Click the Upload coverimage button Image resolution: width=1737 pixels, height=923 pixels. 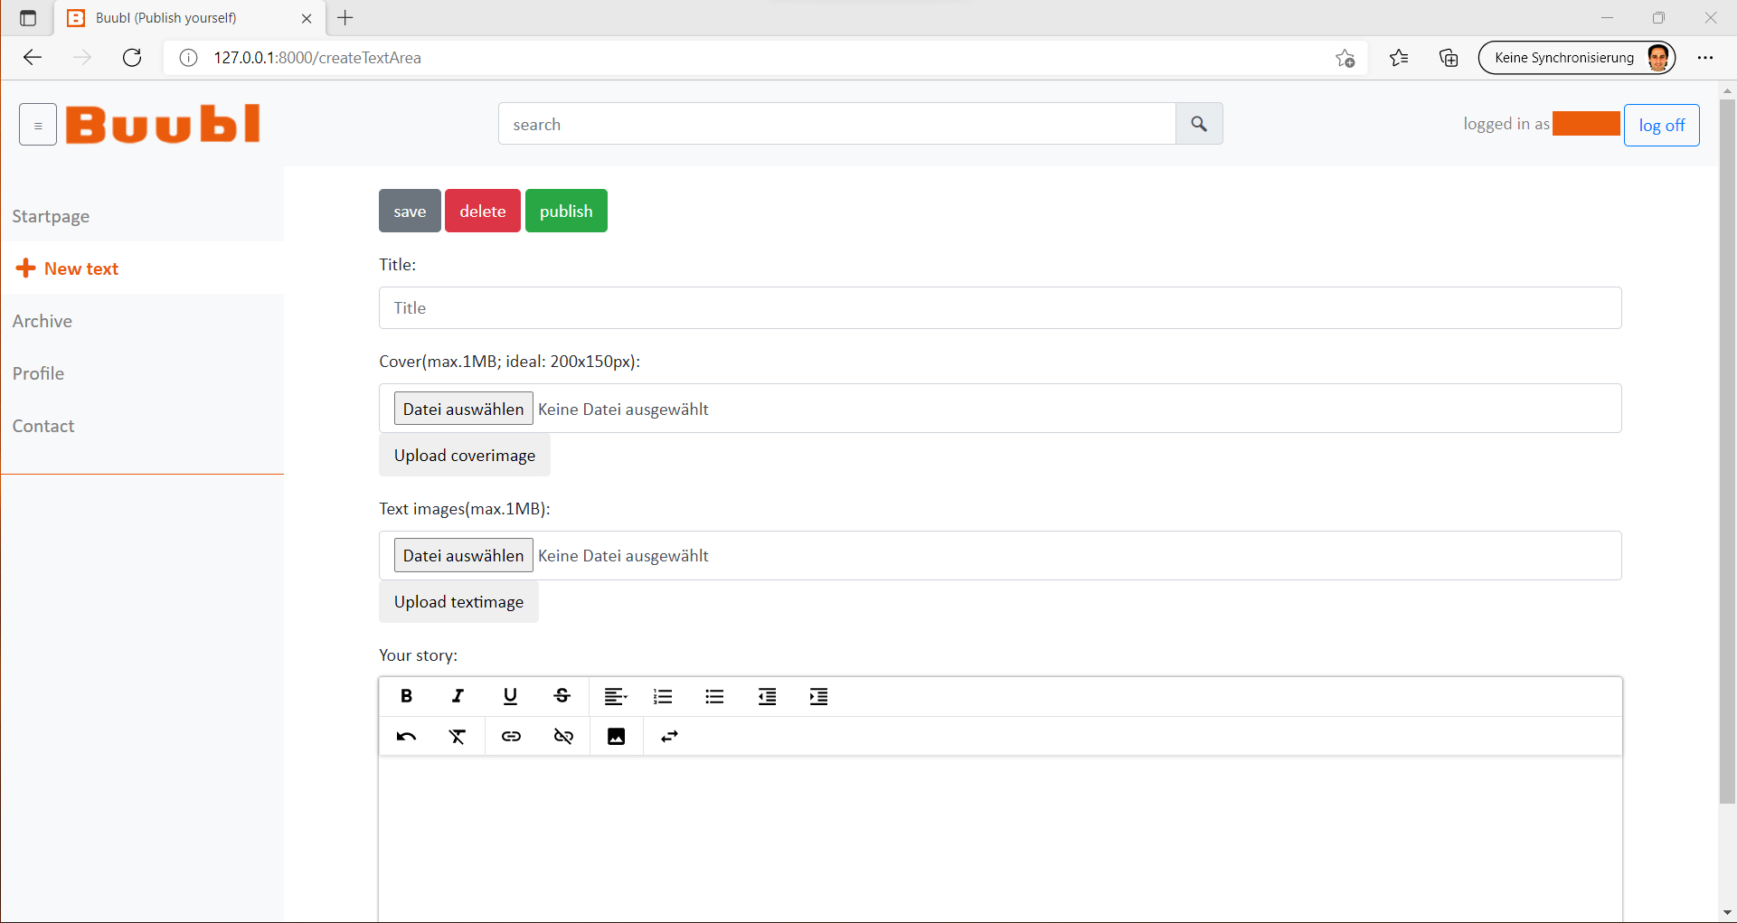464,455
